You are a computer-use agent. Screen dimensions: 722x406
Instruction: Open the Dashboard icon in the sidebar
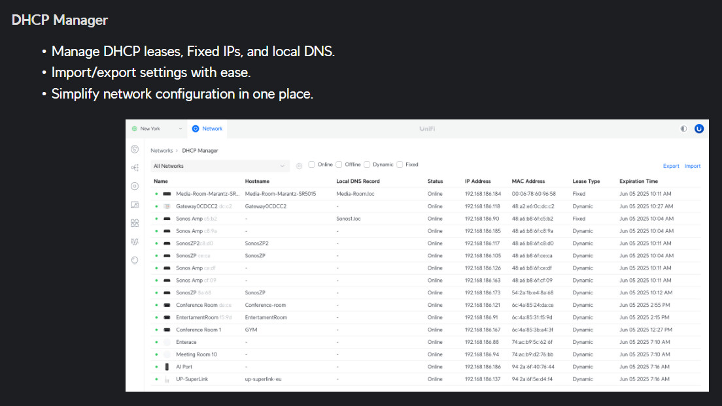tap(135, 149)
